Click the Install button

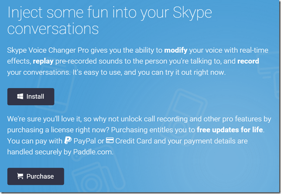pos(31,97)
